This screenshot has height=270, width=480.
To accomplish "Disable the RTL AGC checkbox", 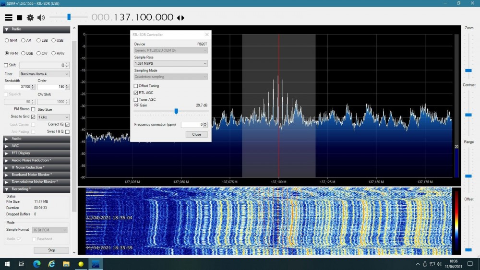I will coord(136,93).
